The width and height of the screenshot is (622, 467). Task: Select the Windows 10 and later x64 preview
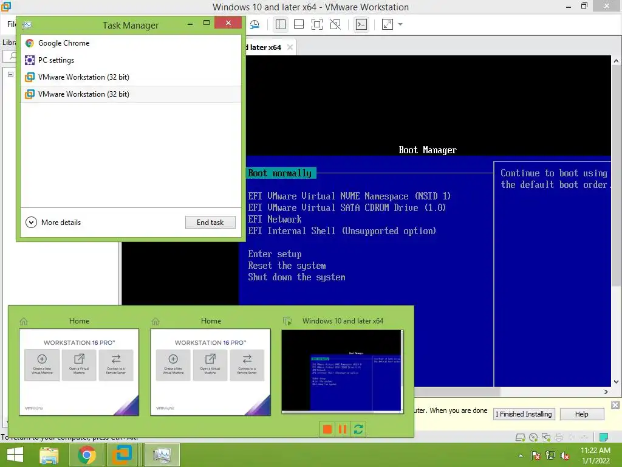point(343,372)
